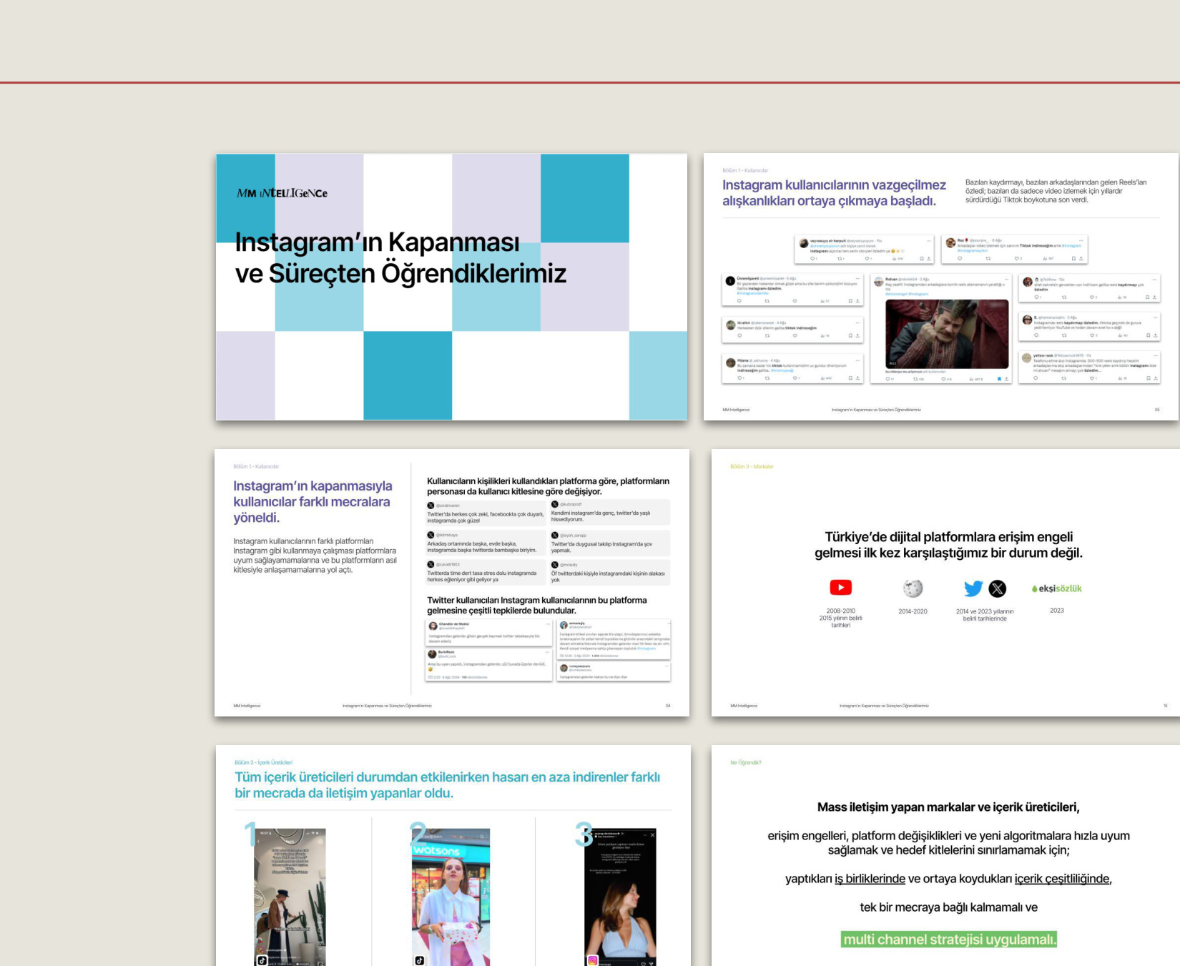Select the blue Twitter bird icon
The height and width of the screenshot is (966, 1180).
coord(973,588)
